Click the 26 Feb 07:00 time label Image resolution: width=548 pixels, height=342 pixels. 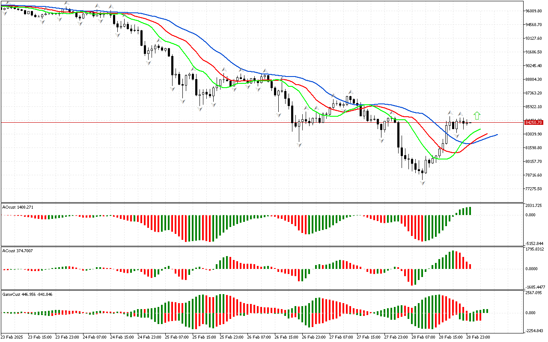[259, 337]
